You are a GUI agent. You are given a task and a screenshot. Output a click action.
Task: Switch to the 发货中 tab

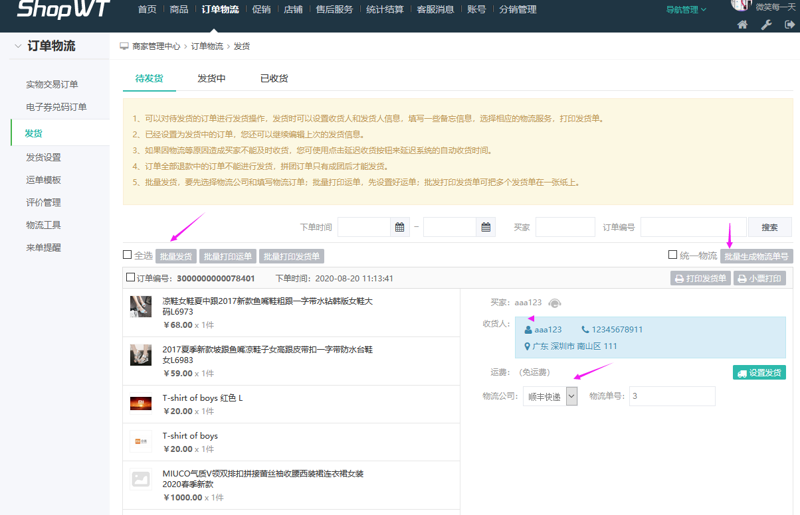tap(211, 78)
